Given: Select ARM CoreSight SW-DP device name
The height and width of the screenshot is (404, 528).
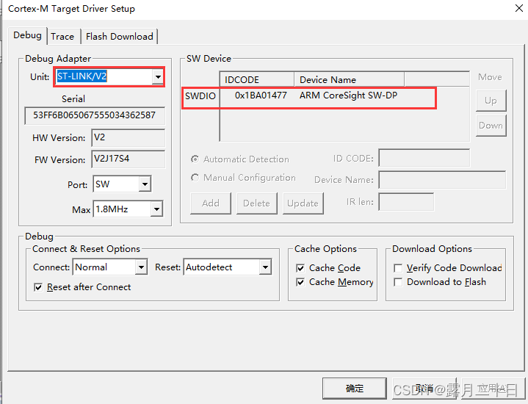Looking at the screenshot, I should 349,95.
